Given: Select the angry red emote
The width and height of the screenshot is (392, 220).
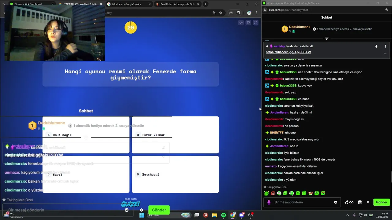Looking at the screenshot, I should click(x=273, y=193).
